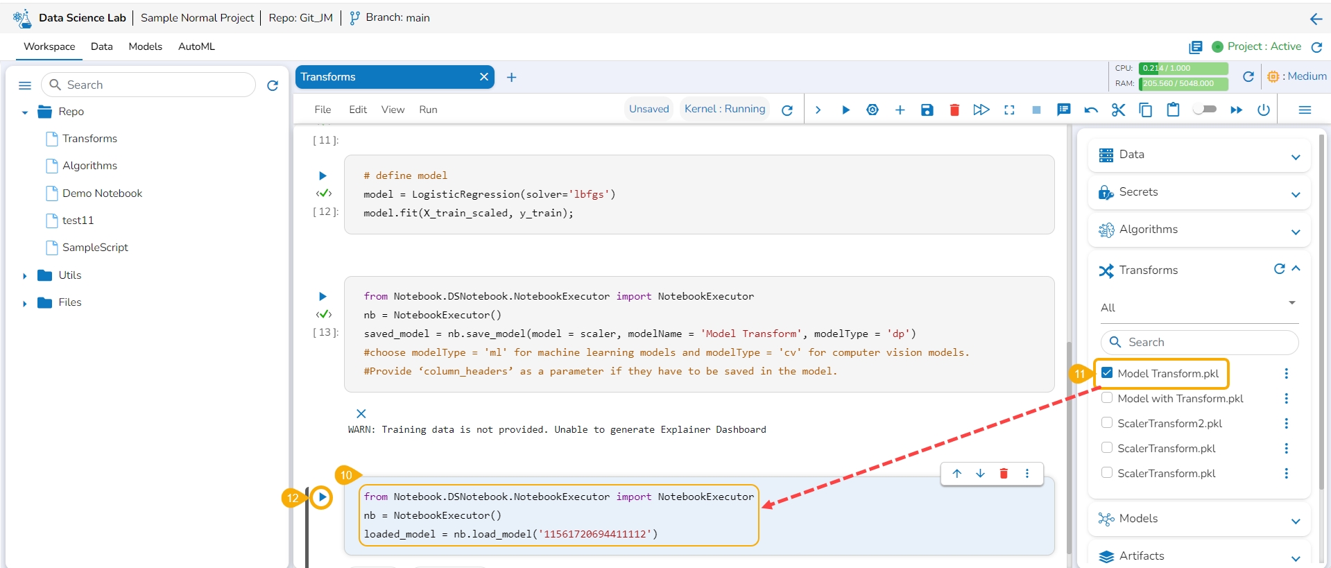This screenshot has height=568, width=1331.
Task: Click the save notebook icon in toolbar
Action: (x=927, y=110)
